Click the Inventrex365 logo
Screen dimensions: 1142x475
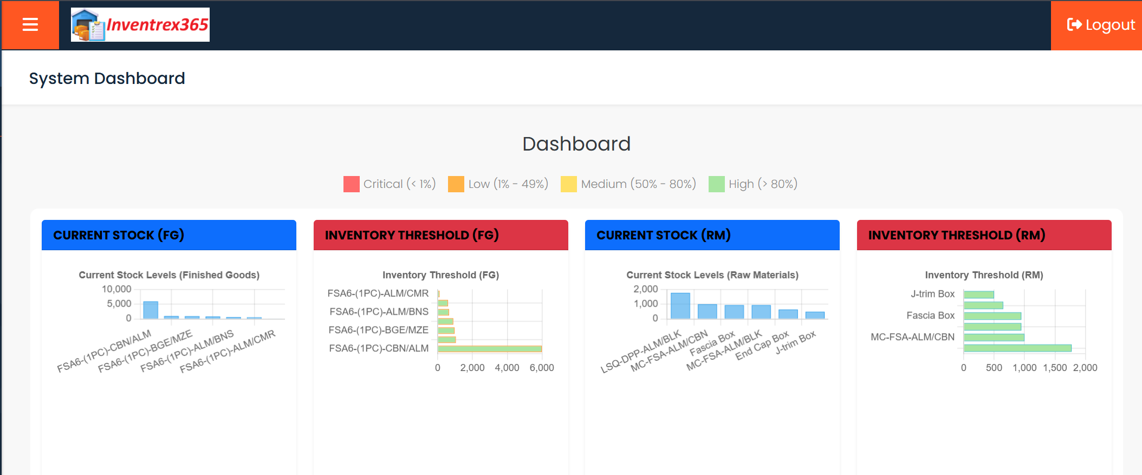pyautogui.click(x=140, y=25)
